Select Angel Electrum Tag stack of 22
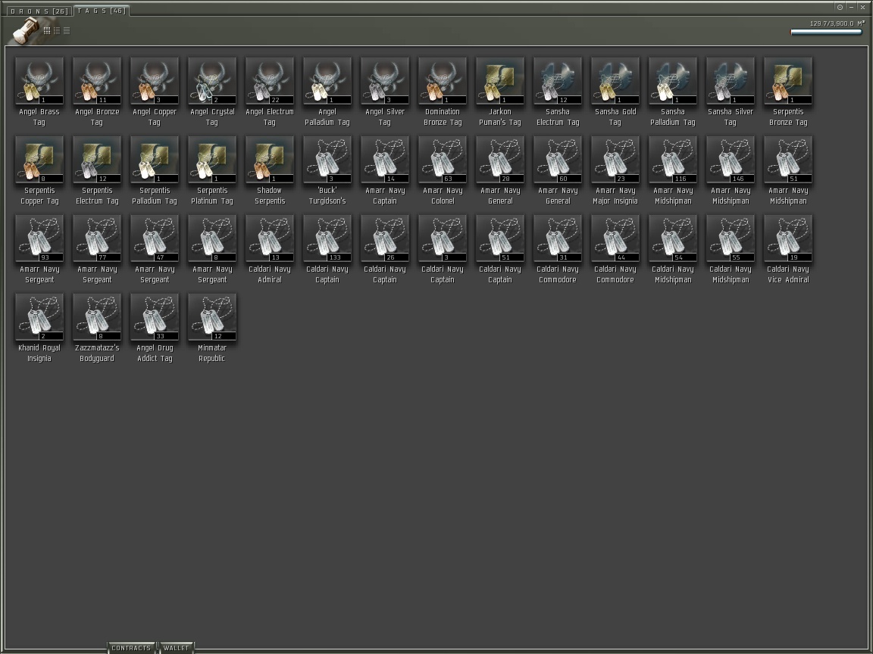This screenshot has height=654, width=873. coord(270,81)
